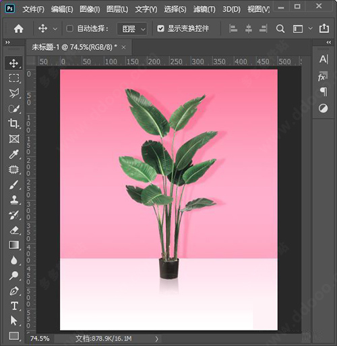This screenshot has height=346, width=337.
Task: Select the Clone Stamp tool
Action: point(13,200)
